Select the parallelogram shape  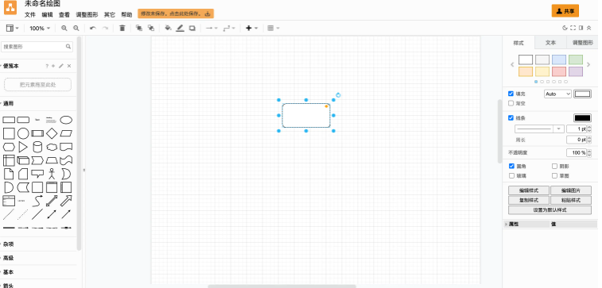(x=66, y=133)
